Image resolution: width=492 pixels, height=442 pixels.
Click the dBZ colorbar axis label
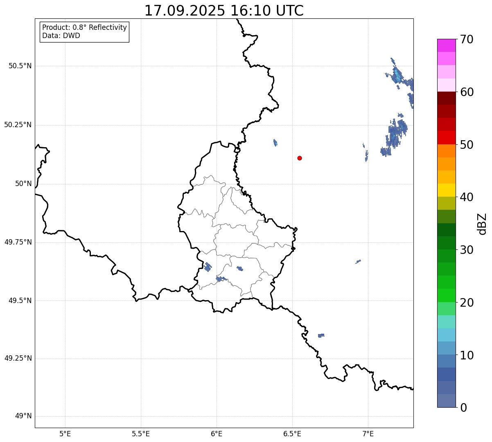tap(482, 224)
